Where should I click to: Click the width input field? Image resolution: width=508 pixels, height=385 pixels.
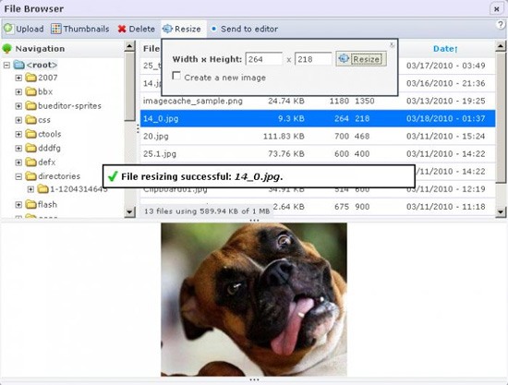(264, 59)
